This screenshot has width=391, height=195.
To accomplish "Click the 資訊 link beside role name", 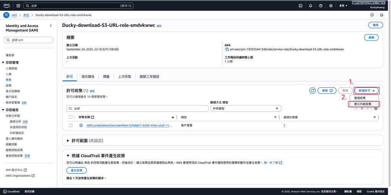I will pyautogui.click(x=159, y=26).
